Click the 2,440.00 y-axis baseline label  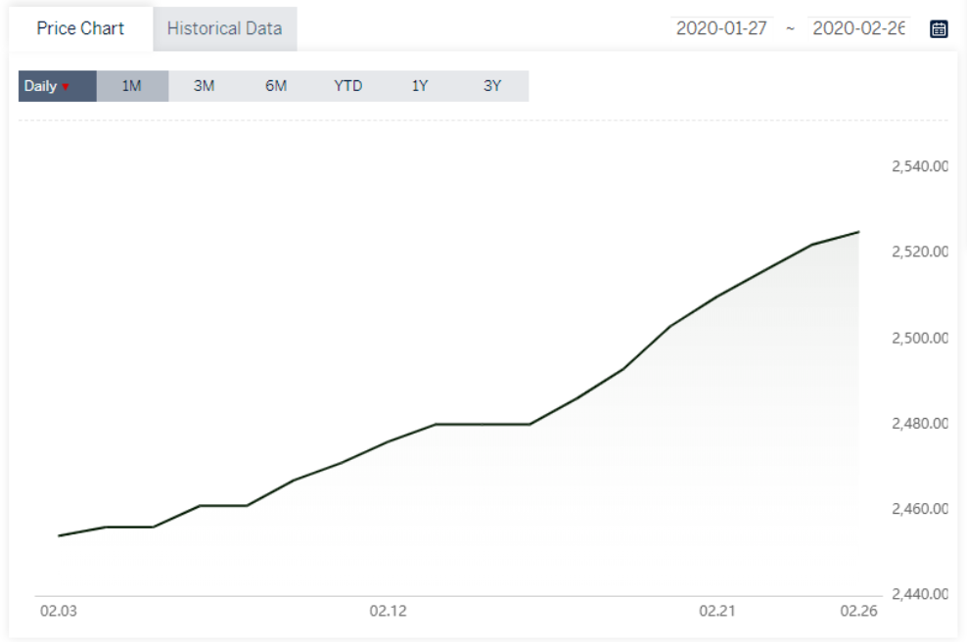coord(919,594)
